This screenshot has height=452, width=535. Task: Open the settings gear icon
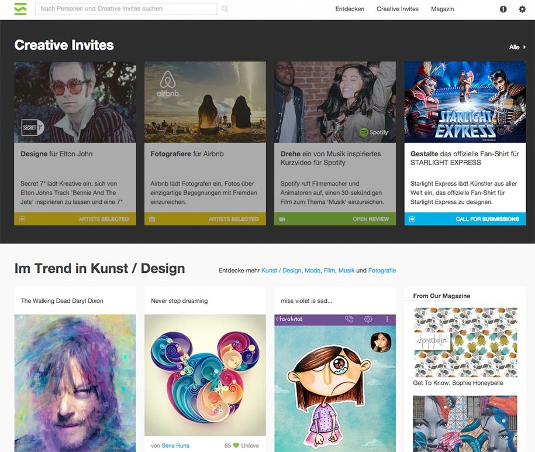coord(522,9)
